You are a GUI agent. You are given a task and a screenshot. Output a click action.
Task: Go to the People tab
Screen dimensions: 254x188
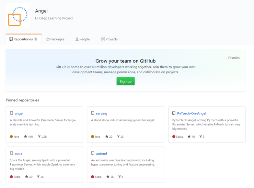pyautogui.click(x=82, y=39)
